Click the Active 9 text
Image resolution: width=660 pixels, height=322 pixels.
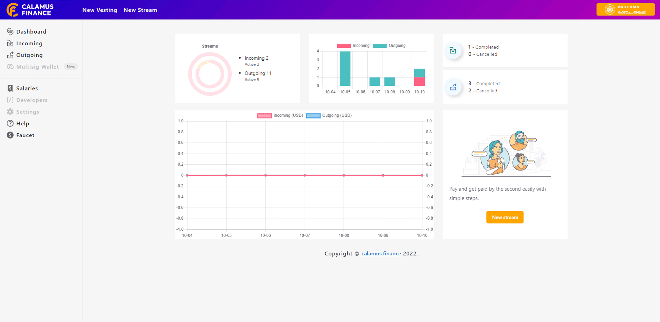click(252, 80)
